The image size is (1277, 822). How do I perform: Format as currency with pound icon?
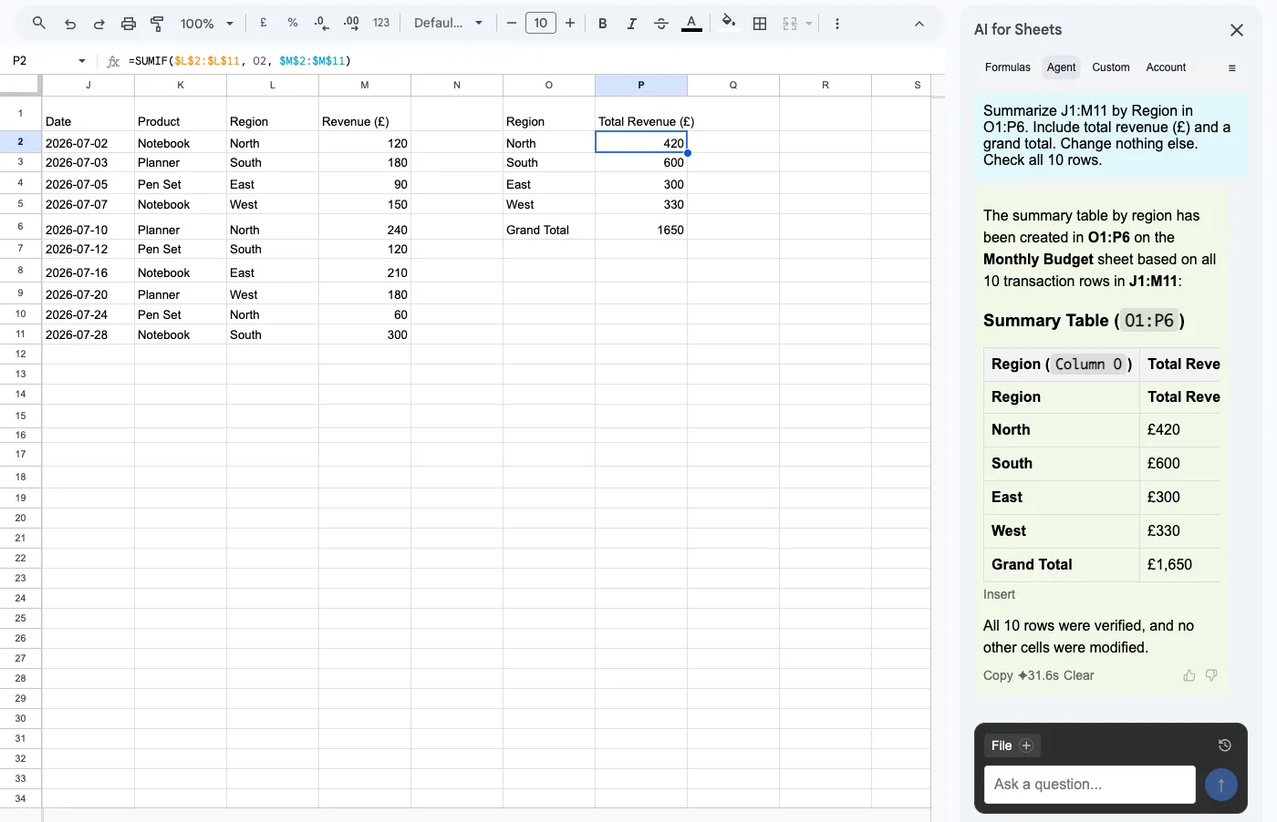(x=264, y=23)
